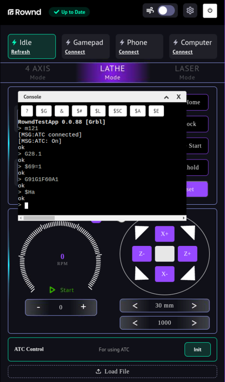Viewport: 225px width, 382px height.
Task: Start the spindle with green play icon
Action: tap(52, 290)
